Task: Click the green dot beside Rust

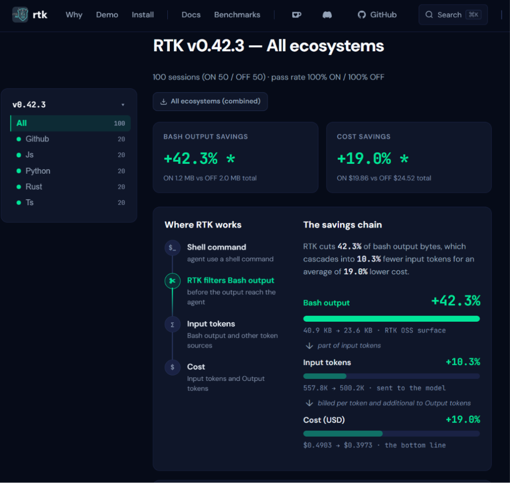Action: tap(19, 187)
